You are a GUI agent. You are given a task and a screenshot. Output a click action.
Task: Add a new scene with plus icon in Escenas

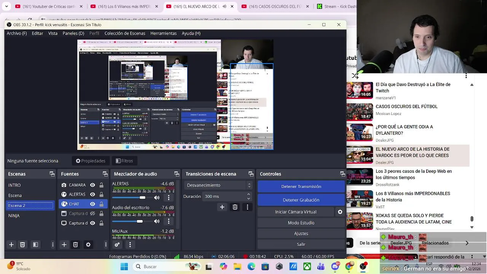tap(11, 245)
